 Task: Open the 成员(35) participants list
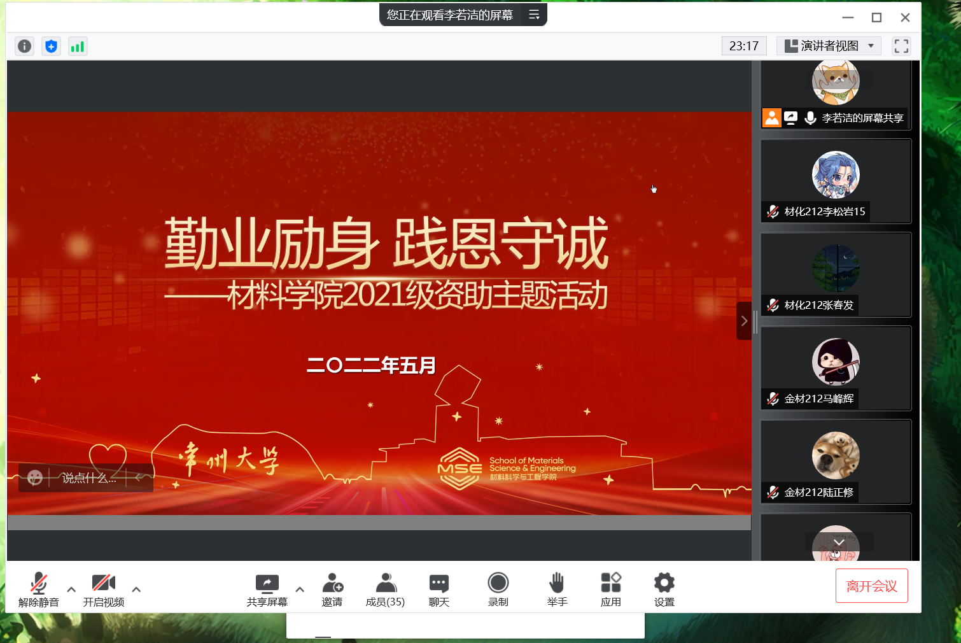[x=386, y=590]
